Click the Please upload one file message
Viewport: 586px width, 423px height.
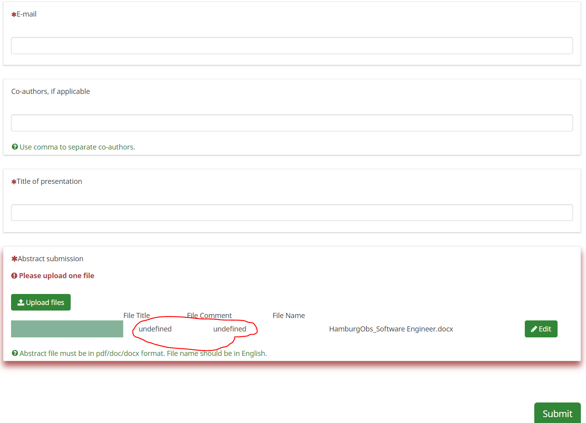pos(56,275)
